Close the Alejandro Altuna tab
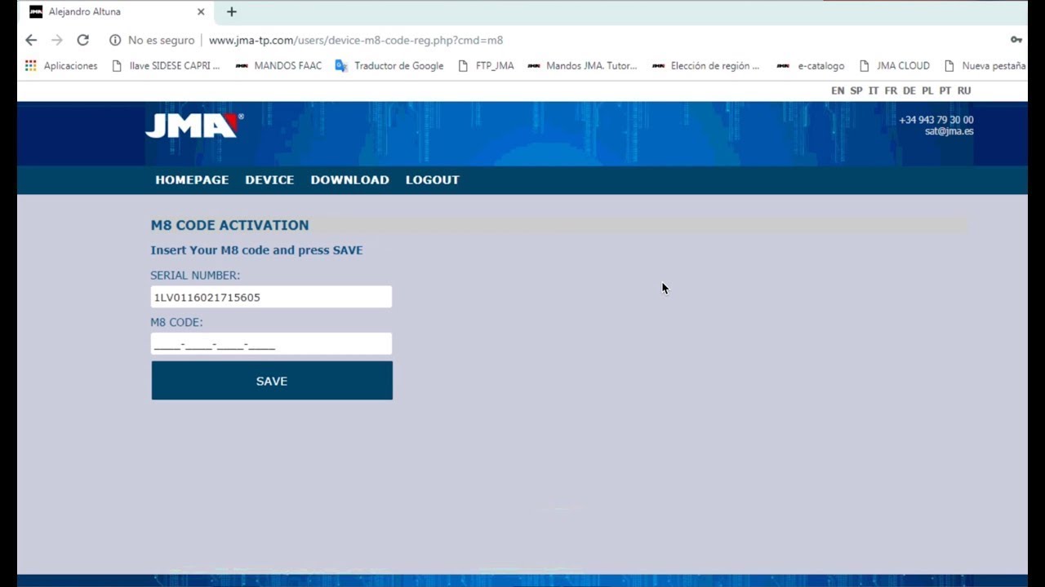The height and width of the screenshot is (587, 1045). pyautogui.click(x=201, y=11)
